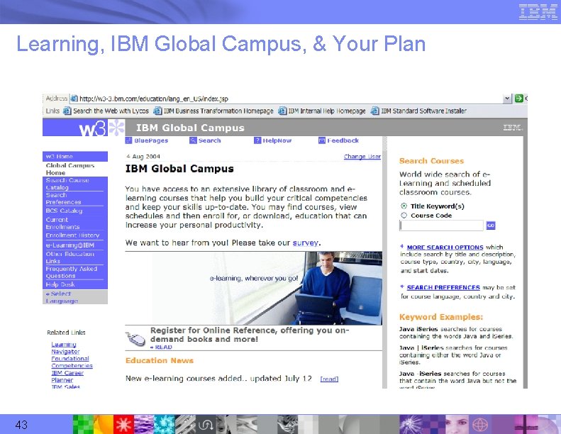This screenshot has width=561, height=434.
Task: Click the mouse icon beside Register for Online Reference
Action: (135, 339)
